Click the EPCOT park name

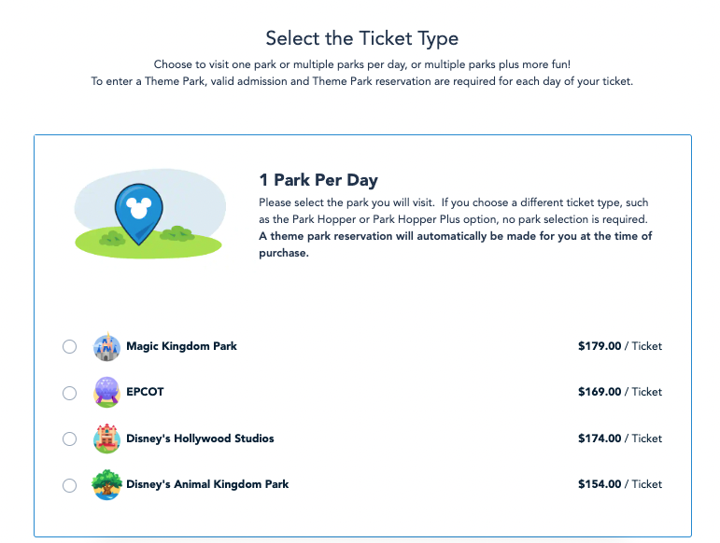click(x=145, y=392)
